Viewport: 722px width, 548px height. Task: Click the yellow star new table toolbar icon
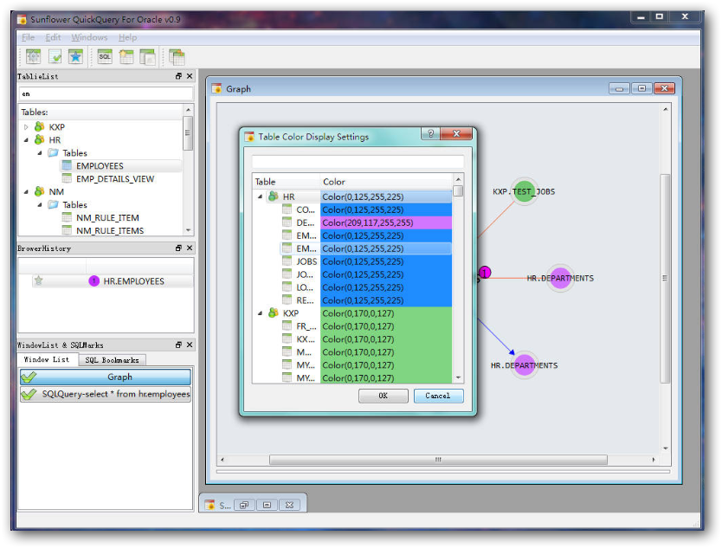coord(126,56)
